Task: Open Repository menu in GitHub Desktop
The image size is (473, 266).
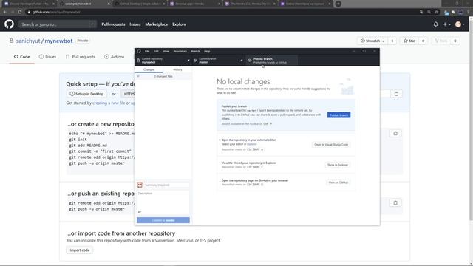Action: click(x=180, y=51)
